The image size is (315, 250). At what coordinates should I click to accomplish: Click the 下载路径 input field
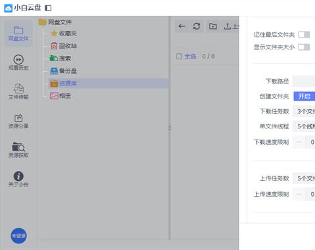pos(304,82)
